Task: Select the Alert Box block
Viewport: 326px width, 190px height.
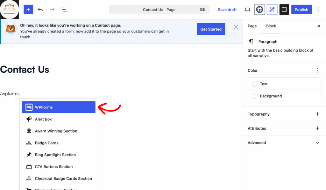Action: pos(59,119)
